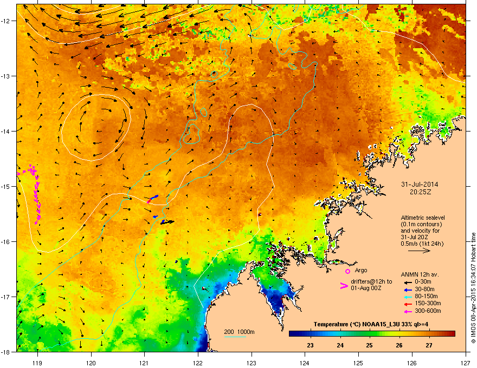
Task: Click longitude axis label 124
Action: click(305, 363)
